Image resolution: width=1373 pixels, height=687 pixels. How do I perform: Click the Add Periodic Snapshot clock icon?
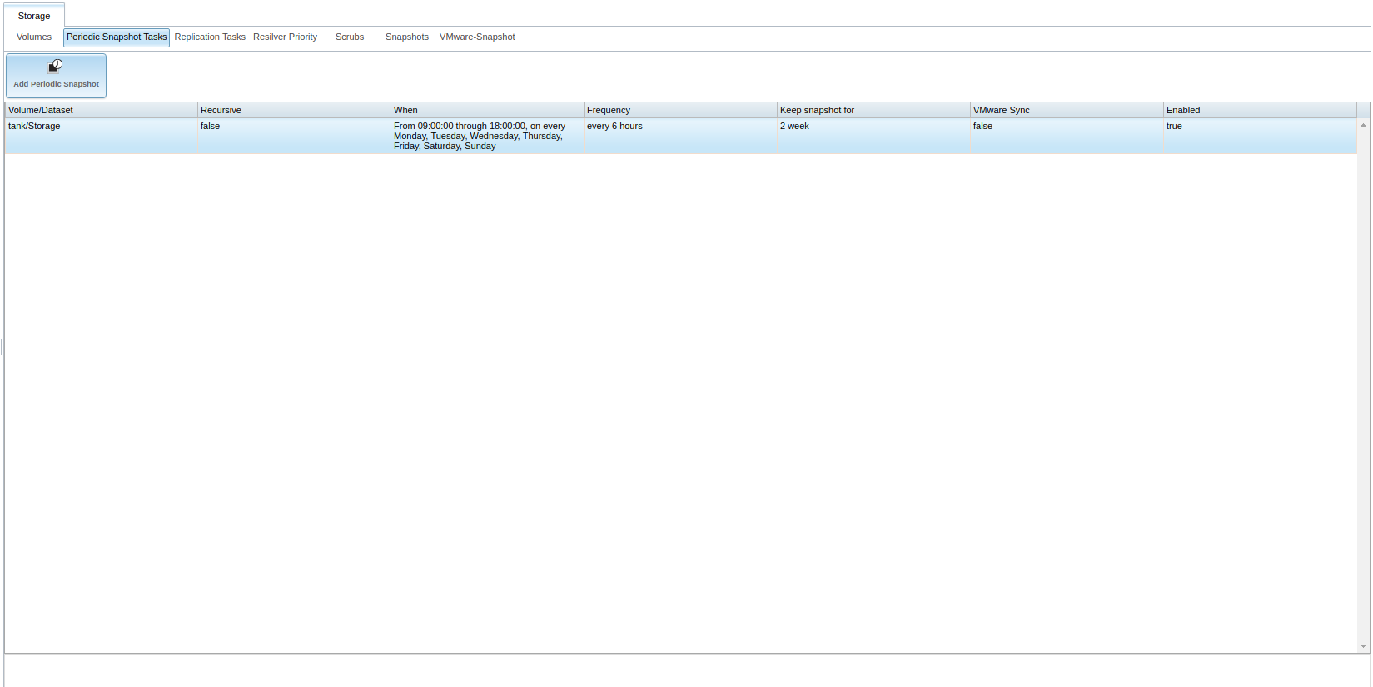pos(56,66)
